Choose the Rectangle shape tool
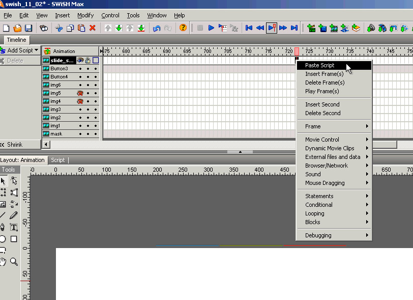The height and width of the screenshot is (300, 413). (14, 239)
